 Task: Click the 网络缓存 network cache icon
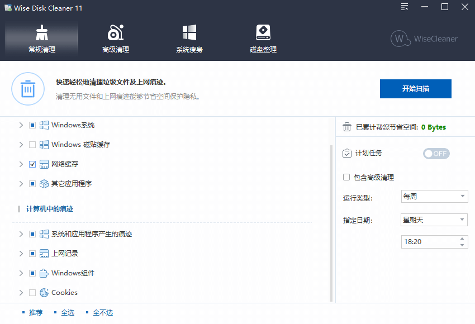point(44,164)
